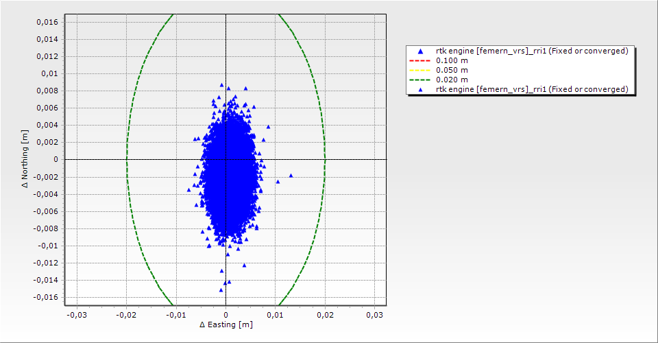Click the -0,03 label on the Easting axis
The height and width of the screenshot is (343, 658).
76,314
